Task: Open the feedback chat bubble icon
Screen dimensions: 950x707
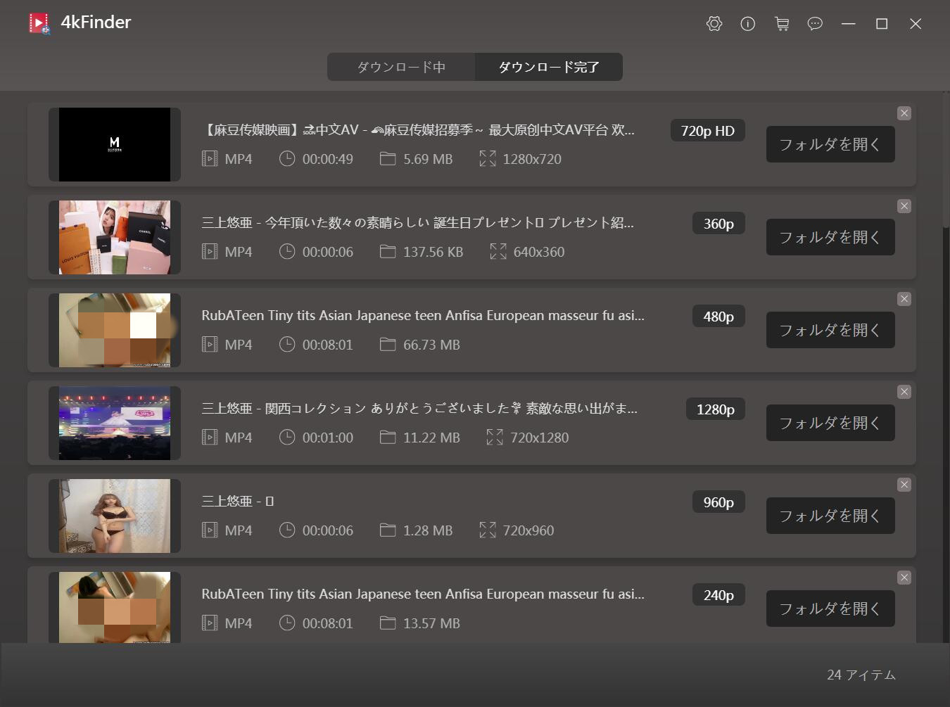Action: [x=815, y=24]
